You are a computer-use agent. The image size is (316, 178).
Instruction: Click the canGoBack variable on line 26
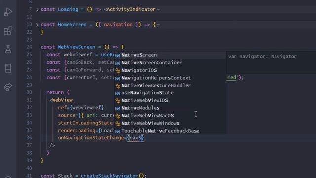(x=79, y=62)
